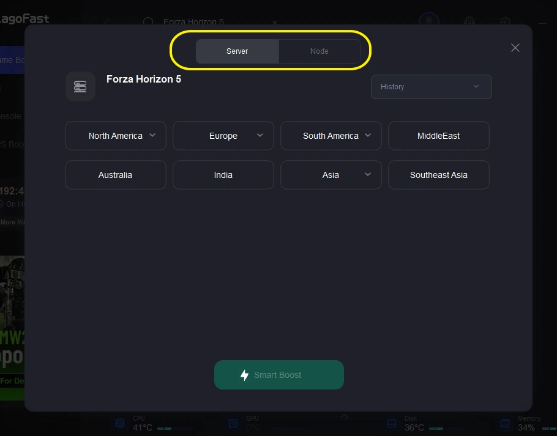Click the search magnifier icon in top bar

pyautogui.click(x=148, y=22)
